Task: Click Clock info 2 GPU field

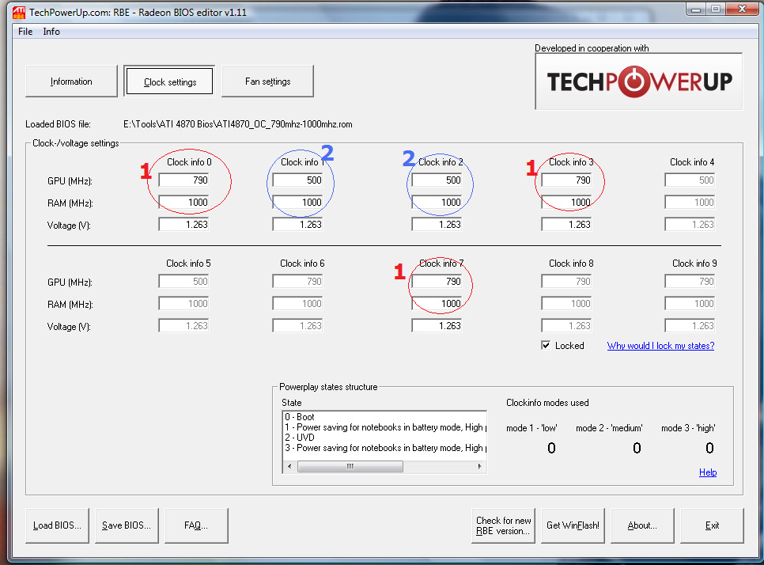Action: coord(437,180)
